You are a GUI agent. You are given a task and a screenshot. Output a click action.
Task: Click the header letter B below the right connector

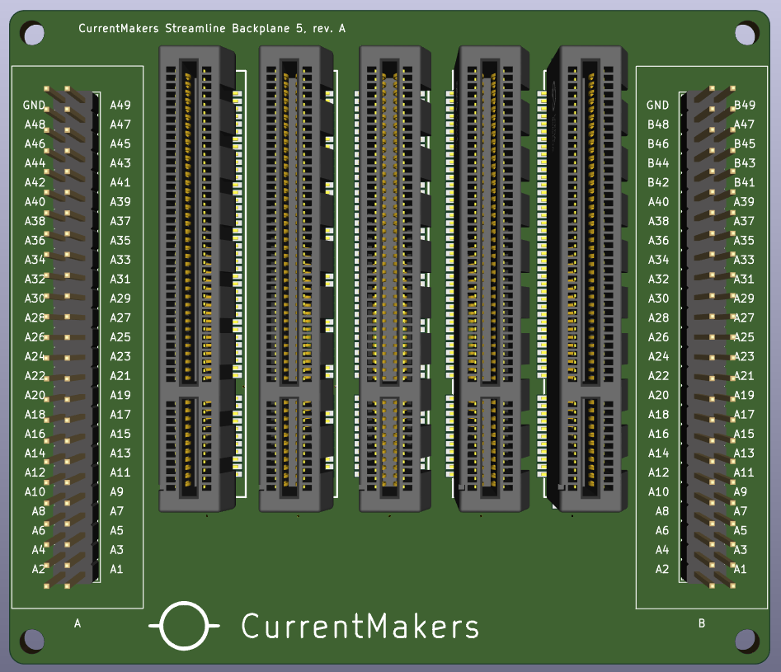tap(702, 624)
